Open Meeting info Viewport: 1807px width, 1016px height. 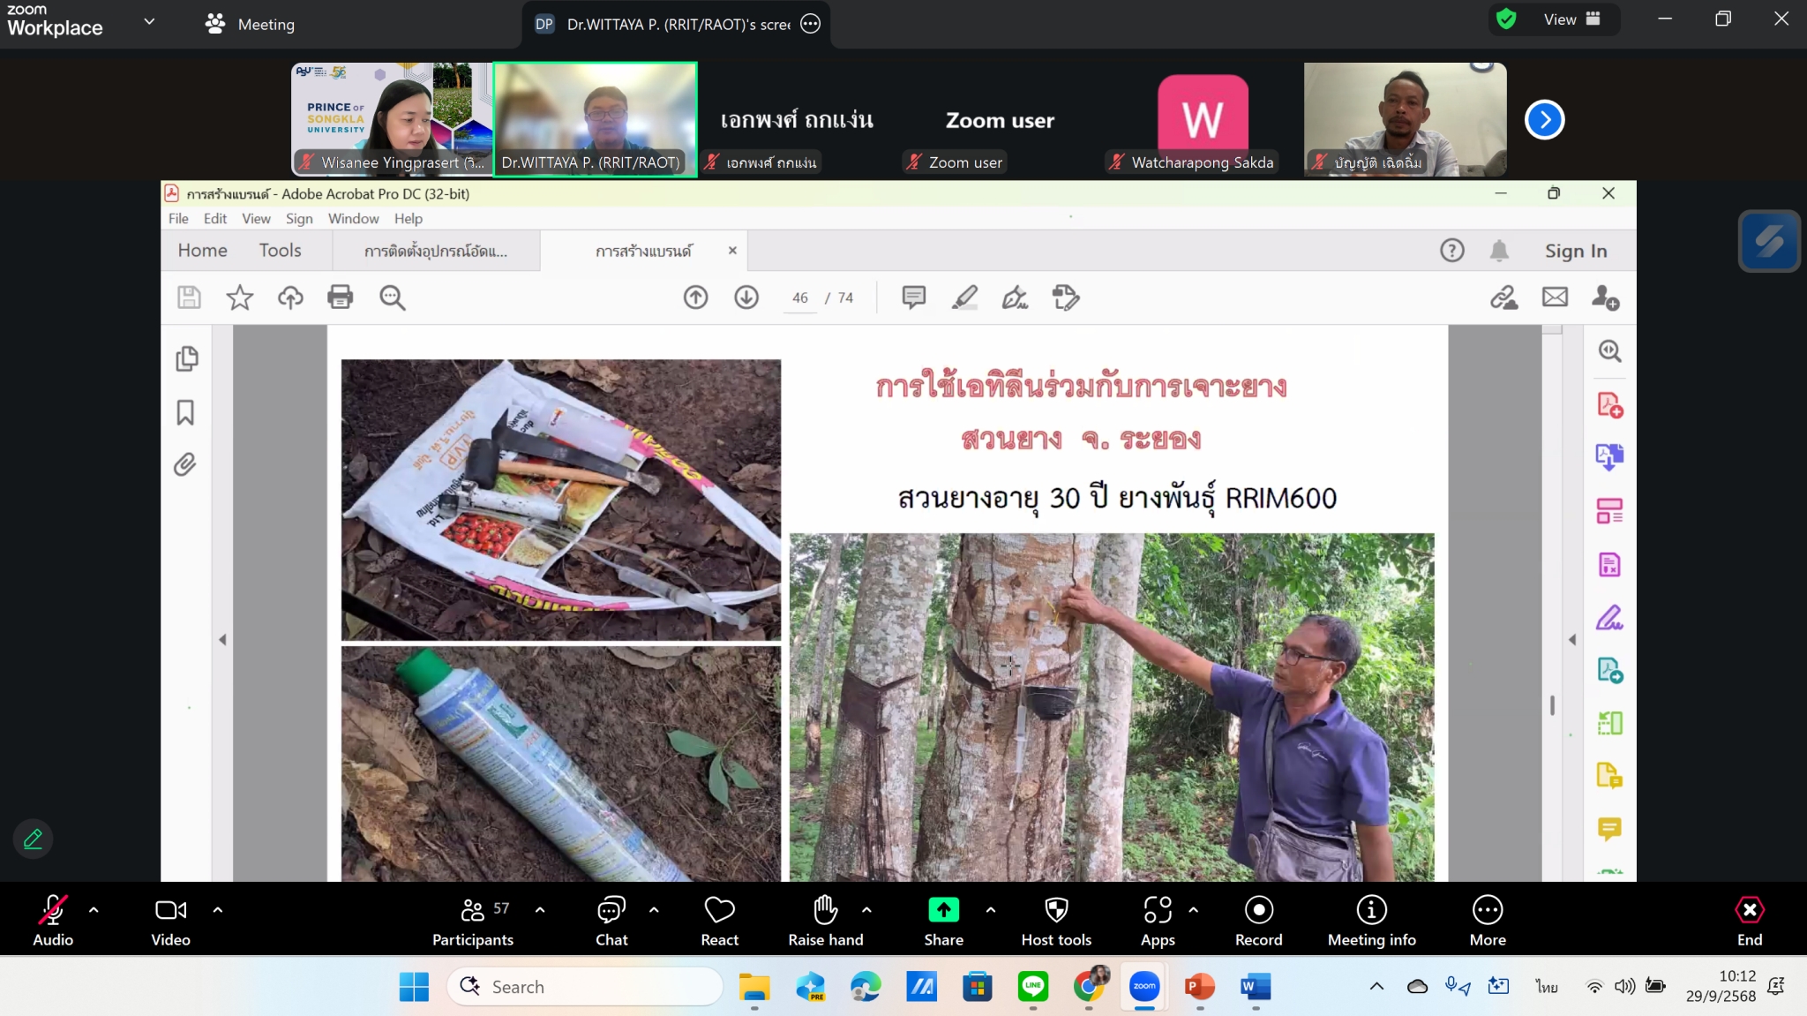click(x=1371, y=910)
